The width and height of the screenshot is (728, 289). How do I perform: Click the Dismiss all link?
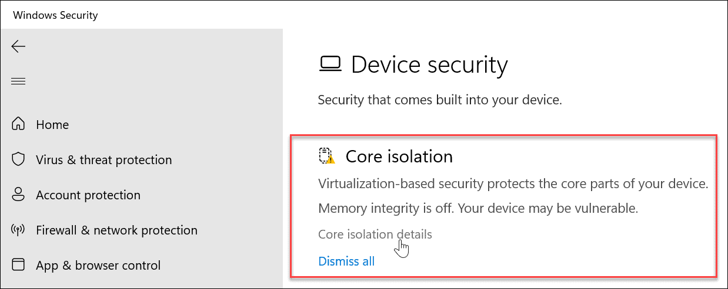pos(346,261)
